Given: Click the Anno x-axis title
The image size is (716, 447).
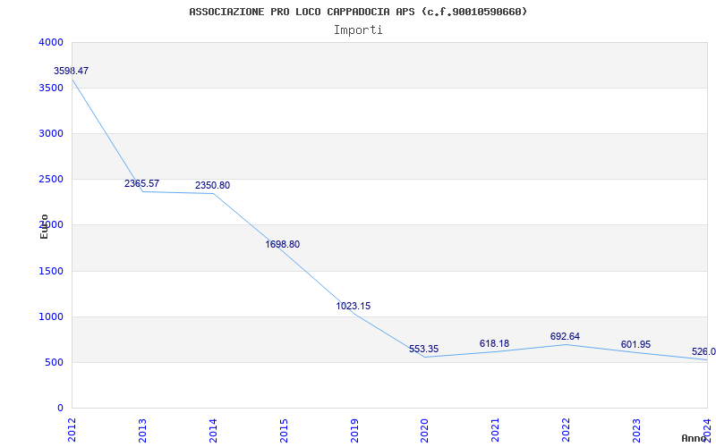Looking at the screenshot, I should tap(695, 438).
